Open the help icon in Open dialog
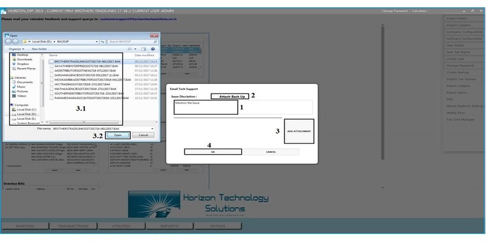This screenshot has width=486, height=243. point(153,49)
